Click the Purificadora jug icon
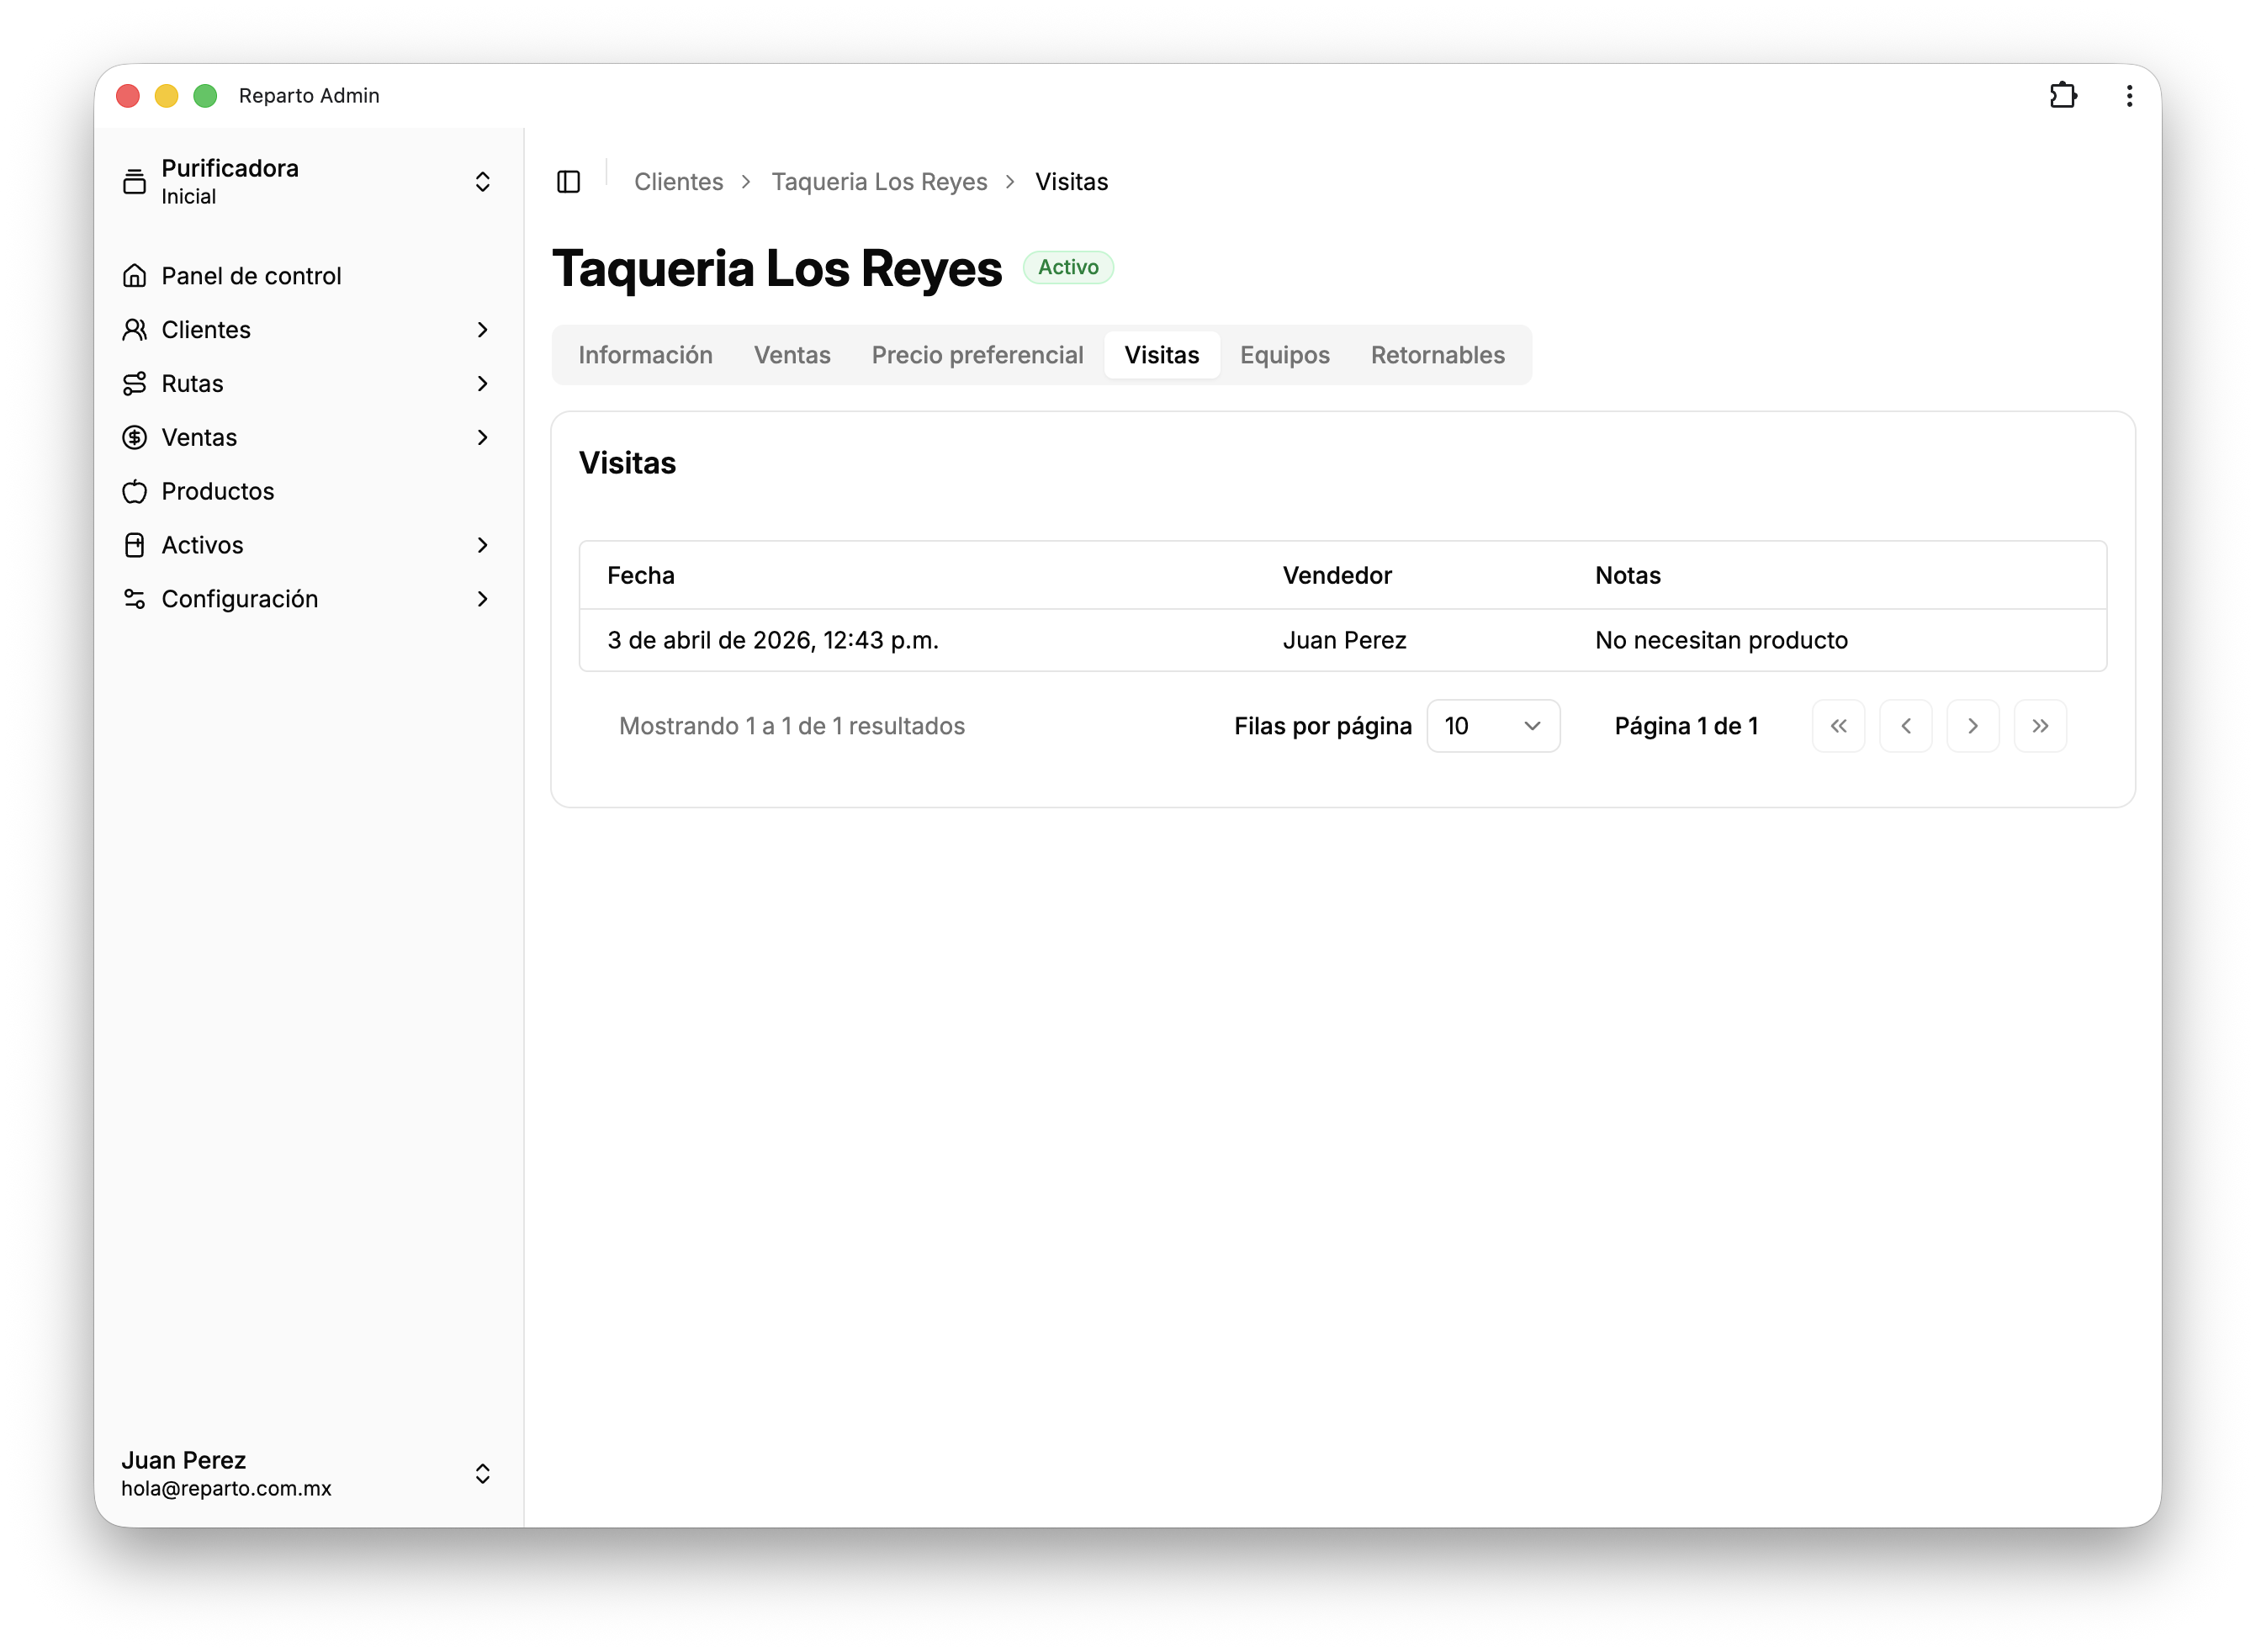Image resolution: width=2256 pixels, height=1652 pixels. (x=134, y=182)
